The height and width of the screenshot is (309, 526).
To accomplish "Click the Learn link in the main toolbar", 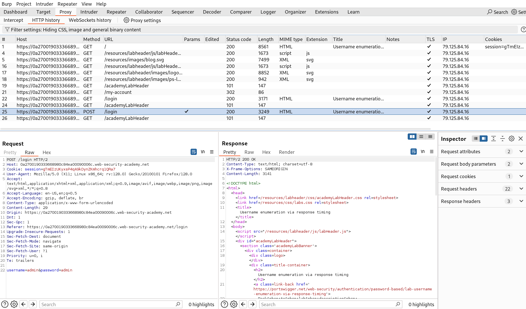I will (353, 12).
